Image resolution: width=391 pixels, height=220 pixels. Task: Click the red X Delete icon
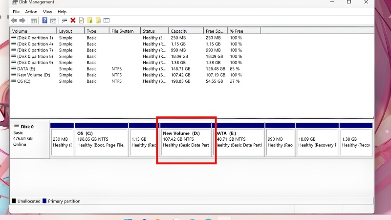click(73, 21)
